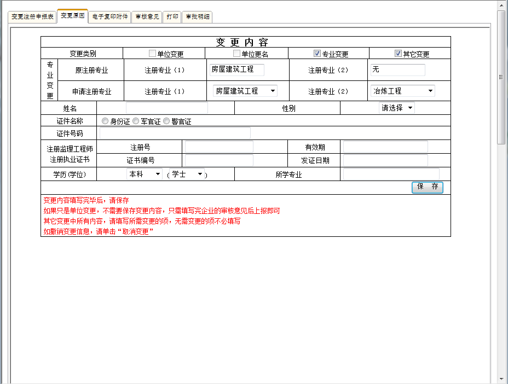Switch to the 变更注册申报表 tab

[30, 17]
